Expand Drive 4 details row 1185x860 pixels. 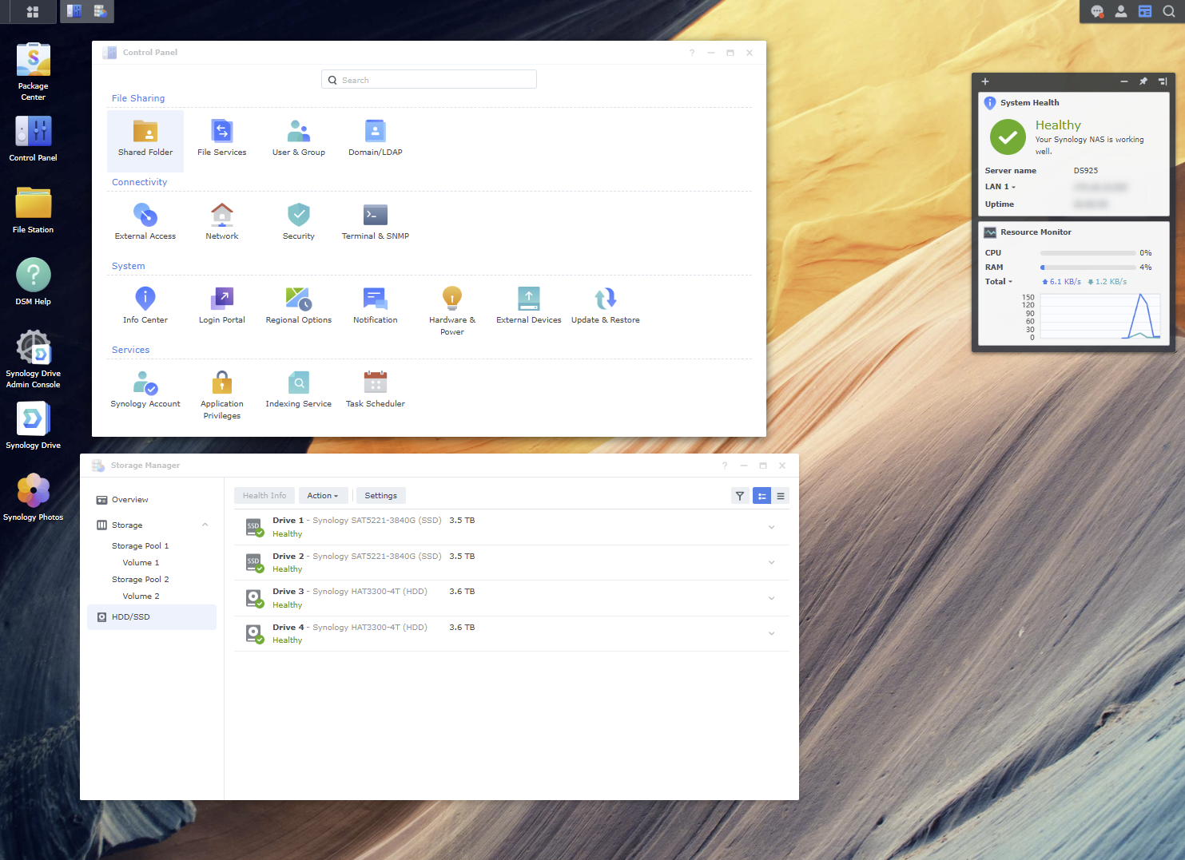tap(771, 633)
